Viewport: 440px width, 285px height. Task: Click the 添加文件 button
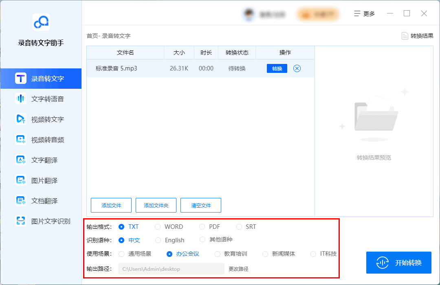click(x=111, y=205)
